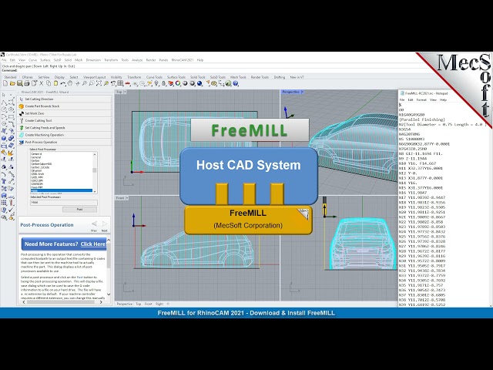The image size is (493, 370).
Task: Click the Print icon in toolbar
Action: [27, 83]
